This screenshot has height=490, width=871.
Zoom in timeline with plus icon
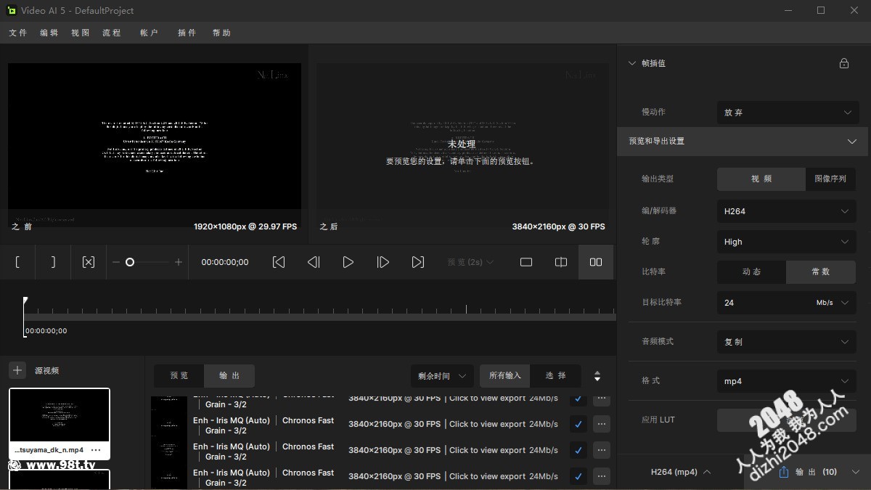point(179,262)
